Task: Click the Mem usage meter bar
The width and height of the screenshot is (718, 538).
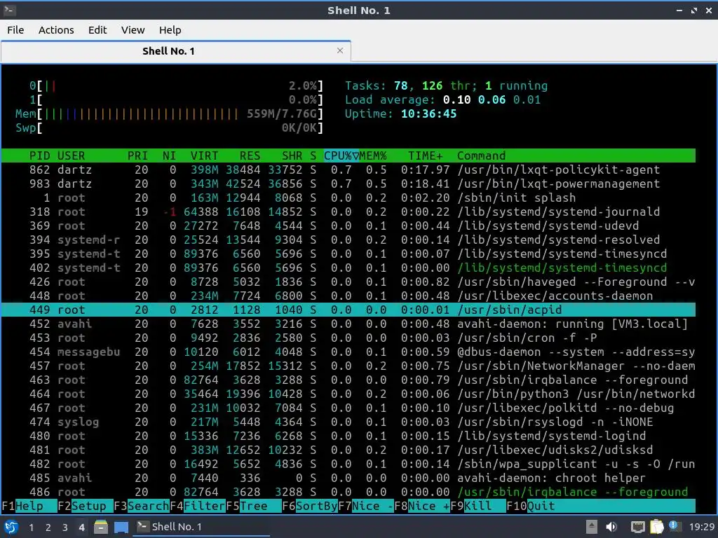Action: click(170, 114)
